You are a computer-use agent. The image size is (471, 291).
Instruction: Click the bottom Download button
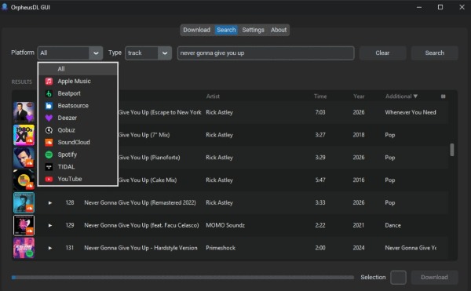pyautogui.click(x=435, y=278)
